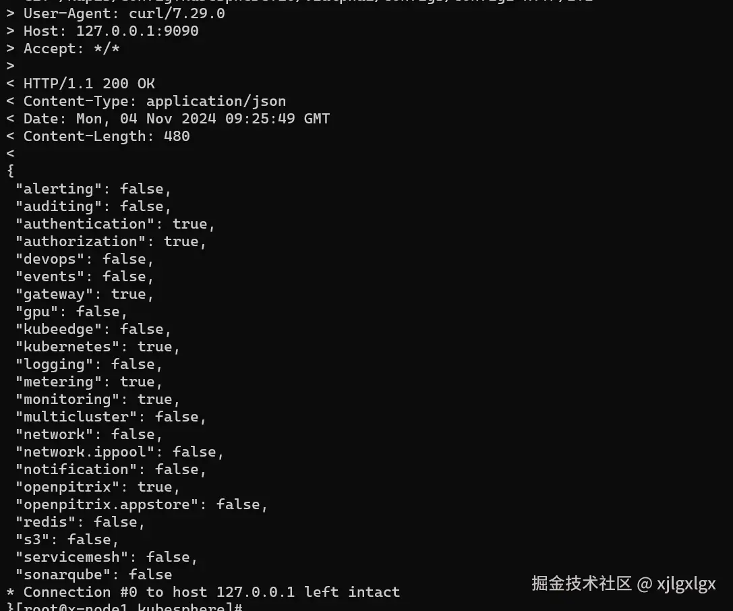This screenshot has width=733, height=611.
Task: Click the Content-Length 480 line
Action: 98,136
